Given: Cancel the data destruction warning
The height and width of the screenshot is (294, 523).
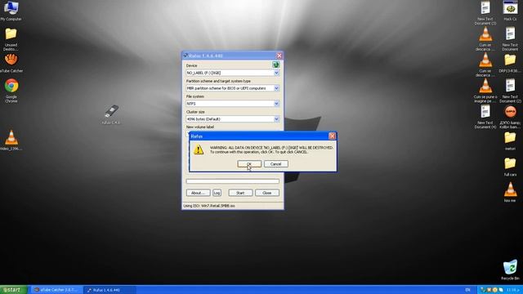Looking at the screenshot, I should [276, 164].
